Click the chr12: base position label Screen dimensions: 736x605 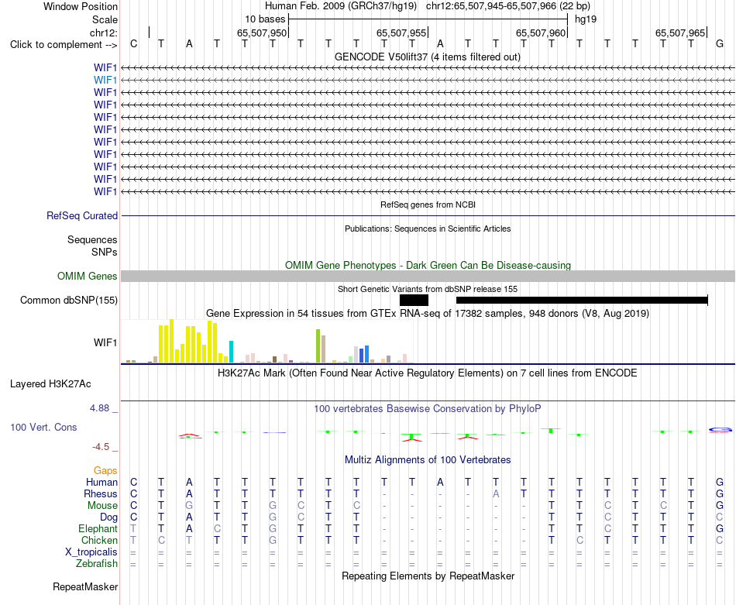(x=103, y=33)
